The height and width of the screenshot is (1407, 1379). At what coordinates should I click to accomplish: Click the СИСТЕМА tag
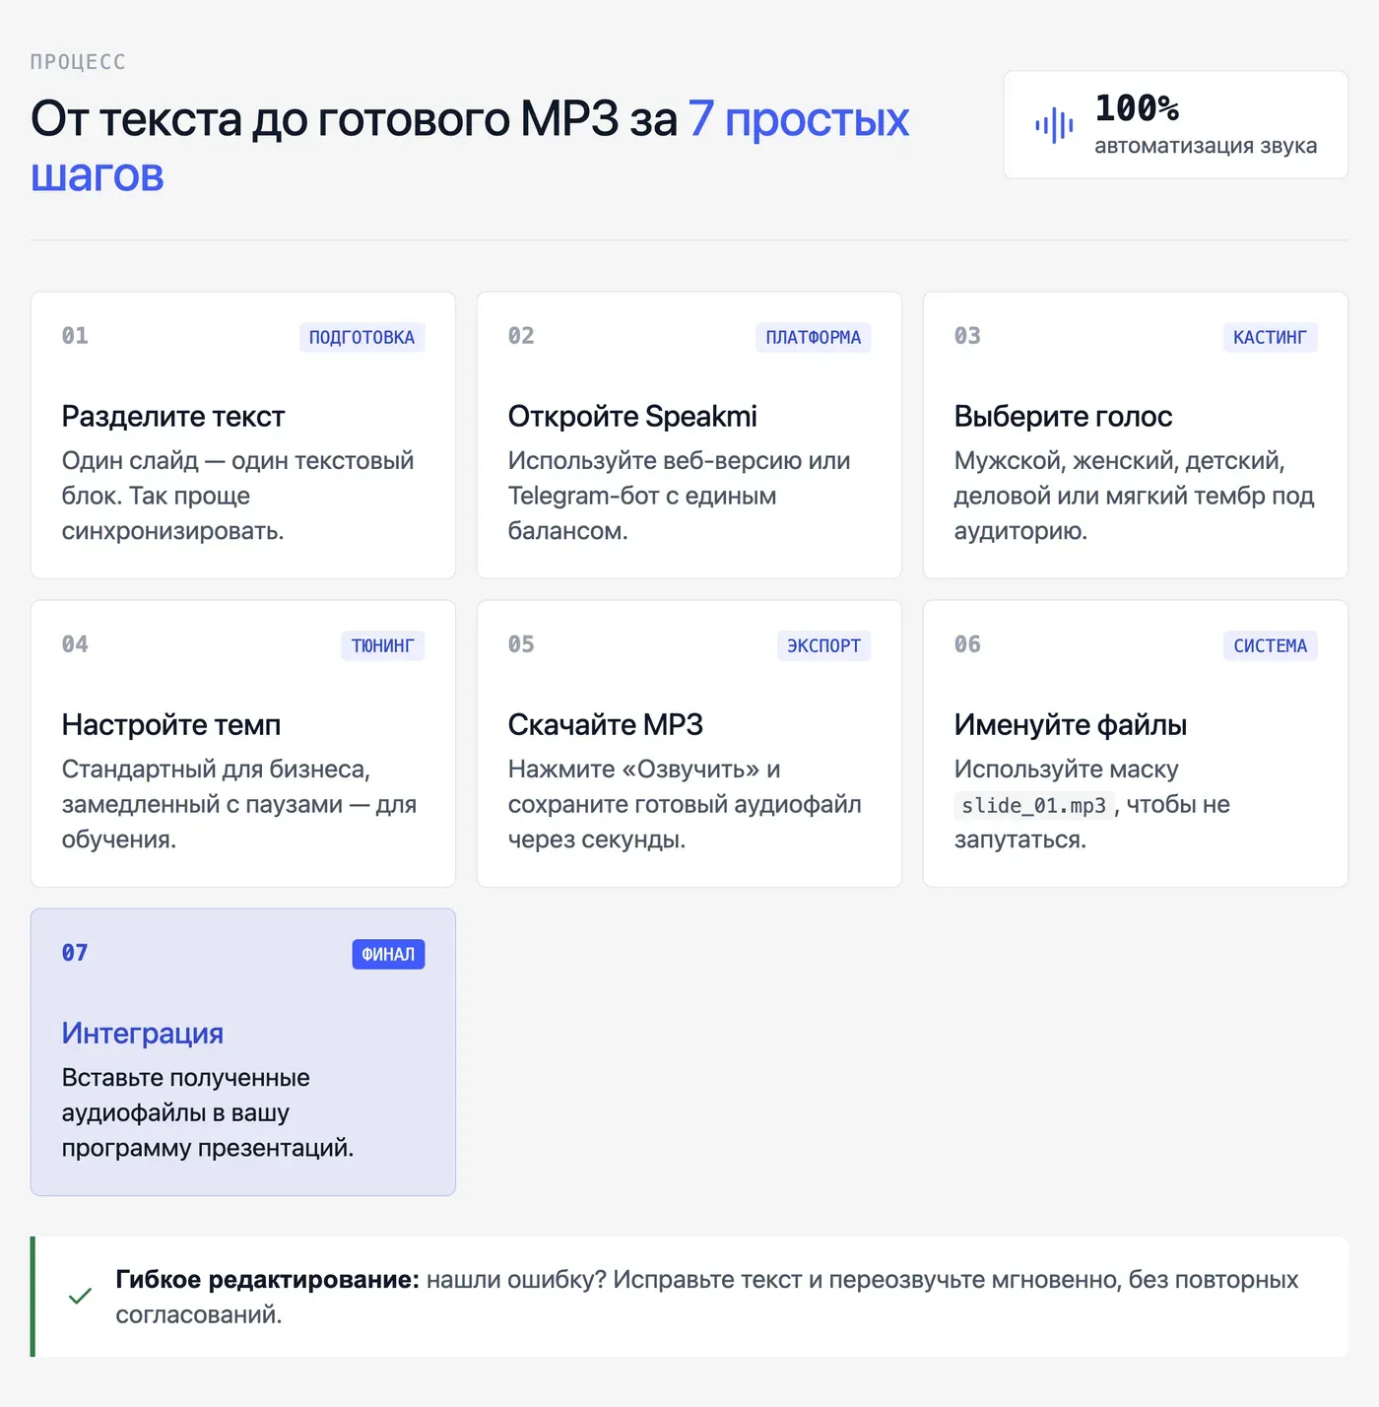pyautogui.click(x=1270, y=645)
